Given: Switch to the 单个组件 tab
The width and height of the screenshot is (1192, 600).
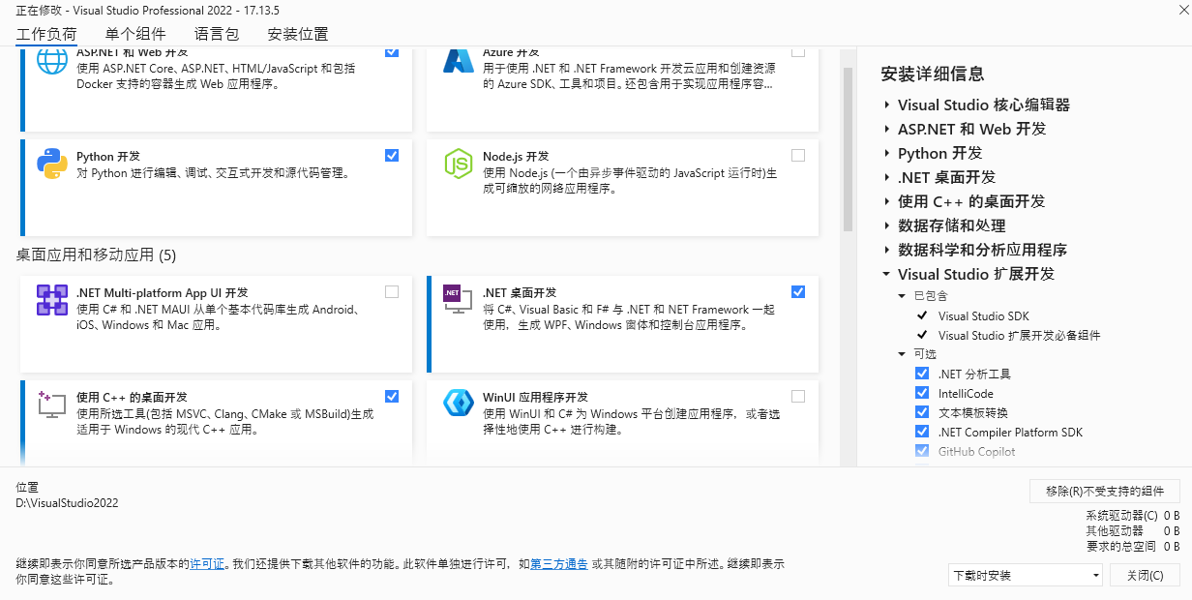Looking at the screenshot, I should (x=135, y=34).
